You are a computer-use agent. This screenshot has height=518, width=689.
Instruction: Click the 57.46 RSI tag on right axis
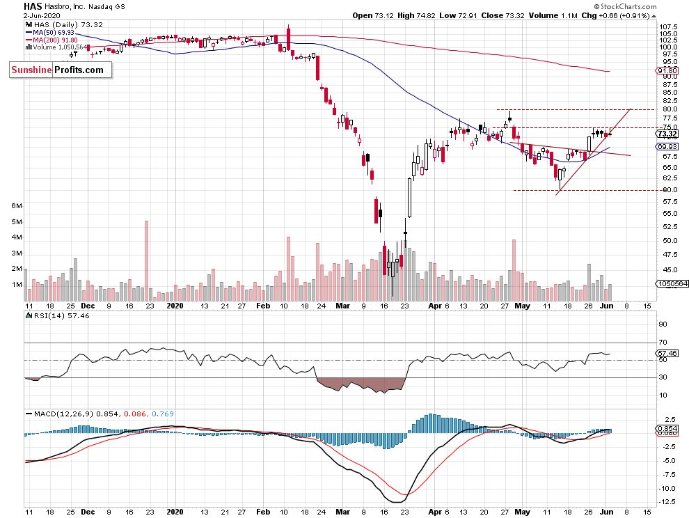667,353
